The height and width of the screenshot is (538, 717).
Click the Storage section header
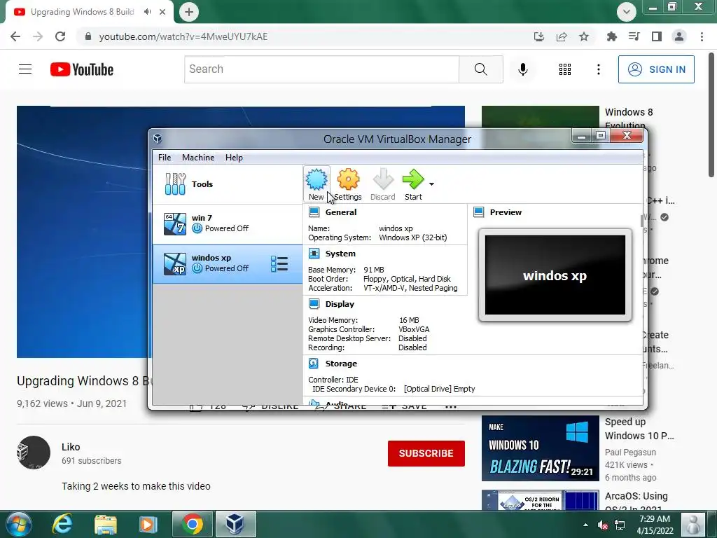[341, 364]
